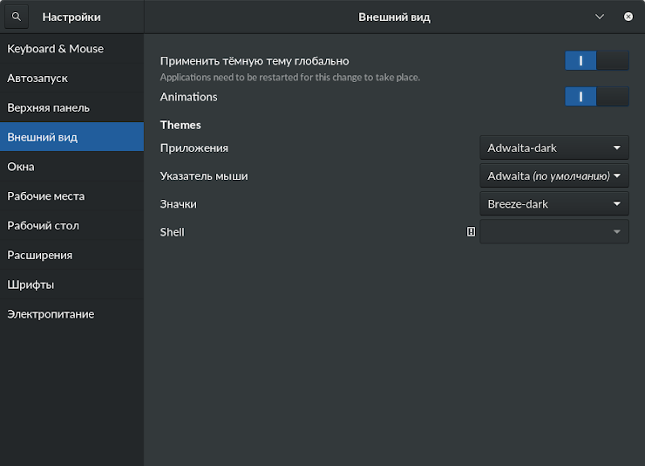Open the Окна section
Viewport: 645px width, 466px height.
(21, 167)
